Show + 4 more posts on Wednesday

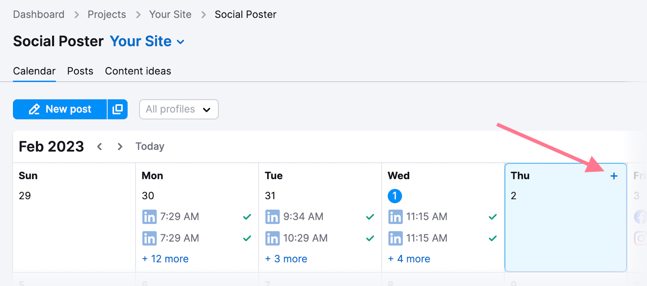point(409,259)
